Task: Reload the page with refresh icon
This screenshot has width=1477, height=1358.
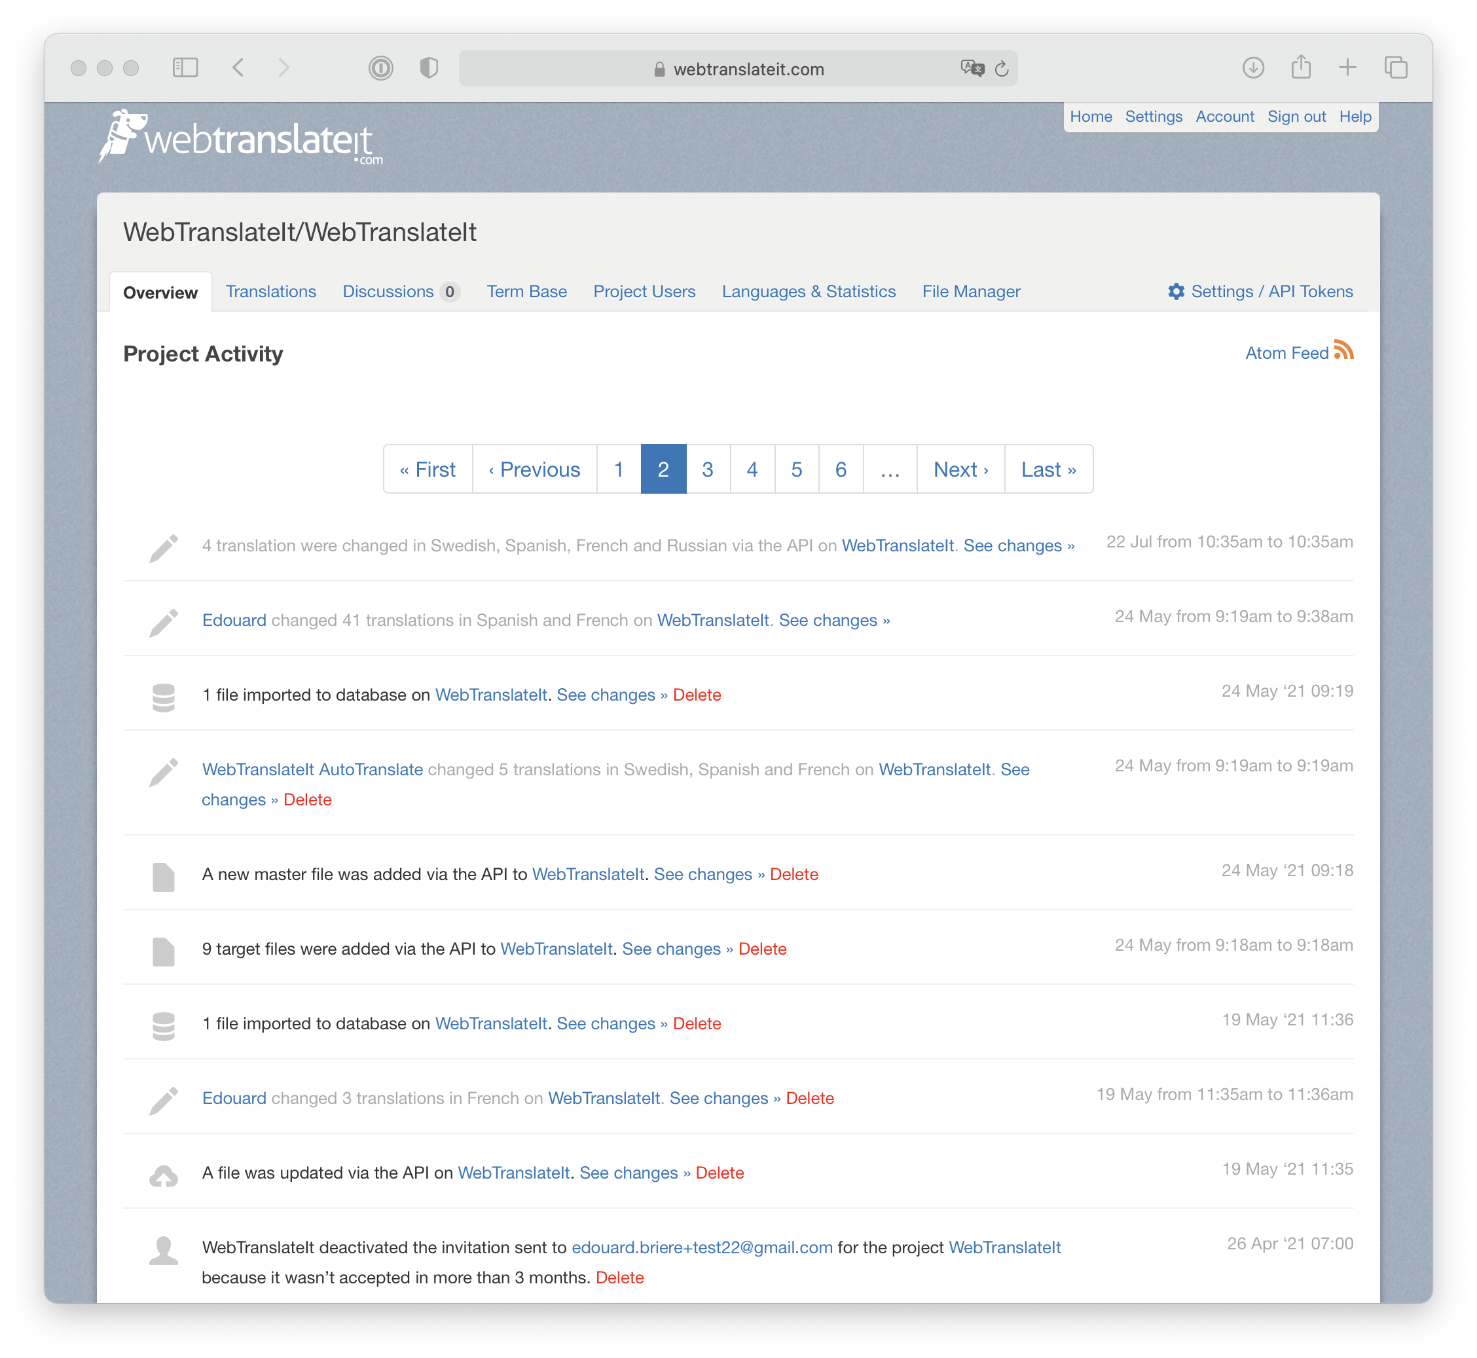Action: click(x=1002, y=69)
